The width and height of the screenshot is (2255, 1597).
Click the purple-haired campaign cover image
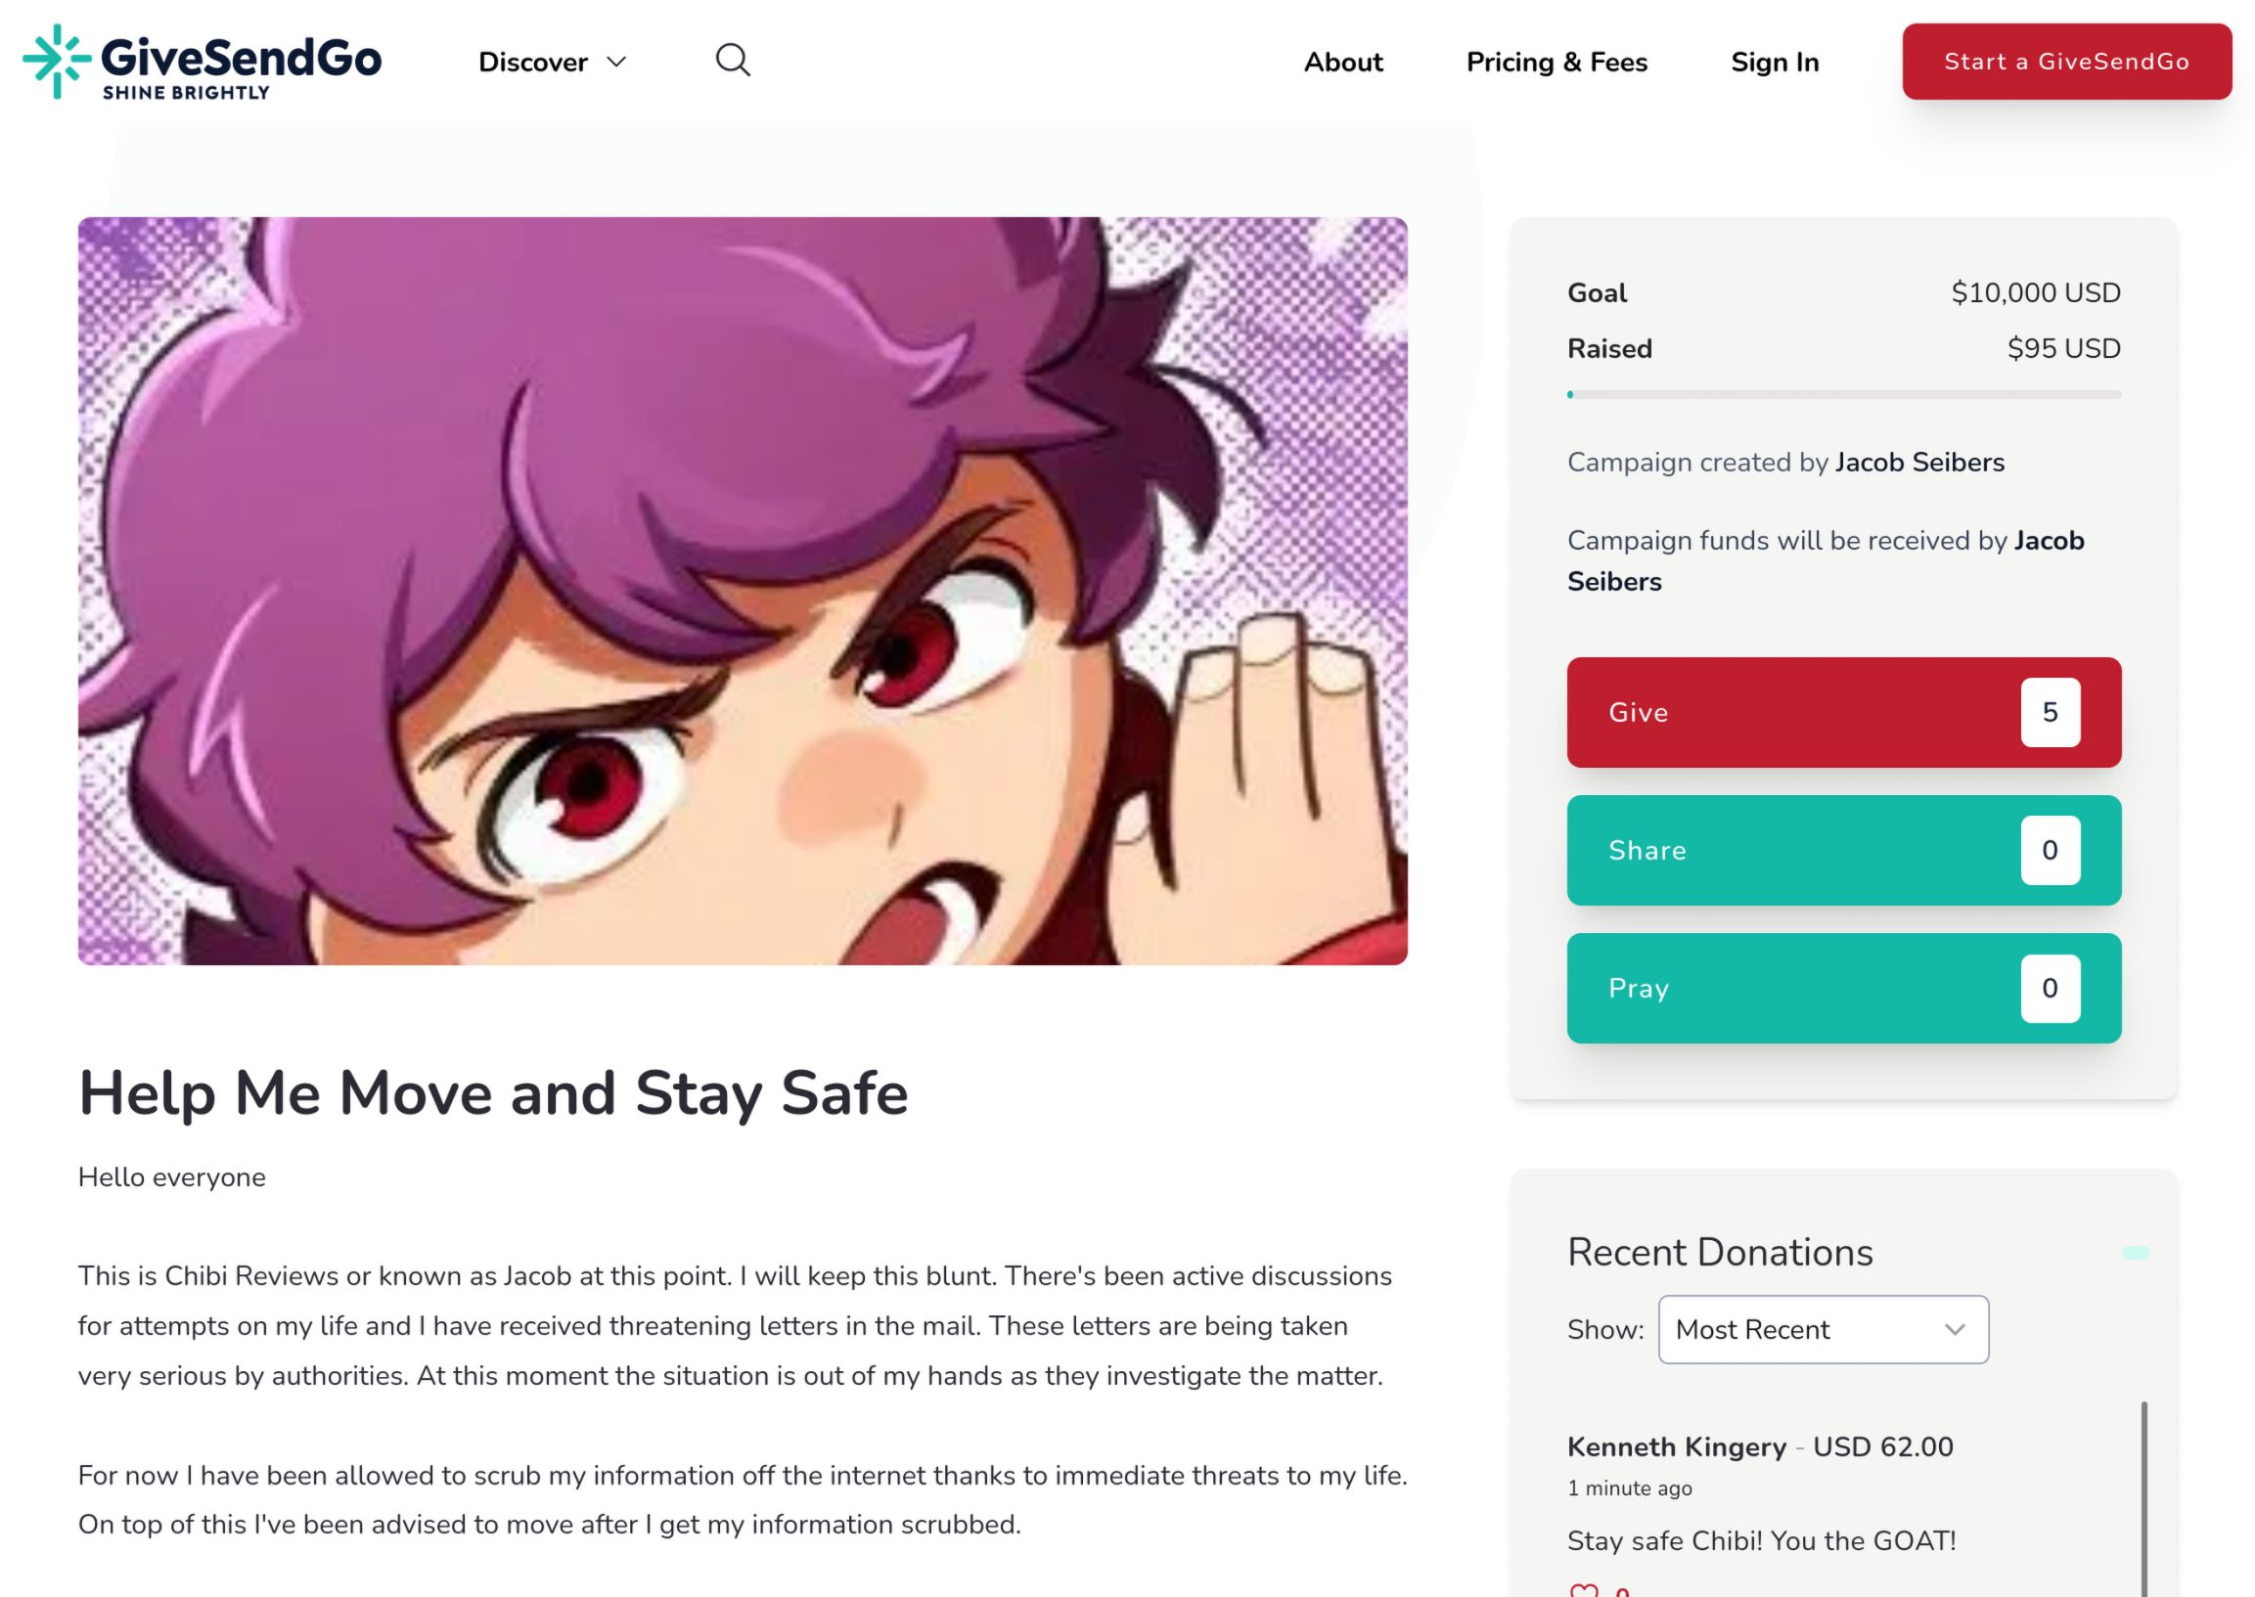(743, 590)
